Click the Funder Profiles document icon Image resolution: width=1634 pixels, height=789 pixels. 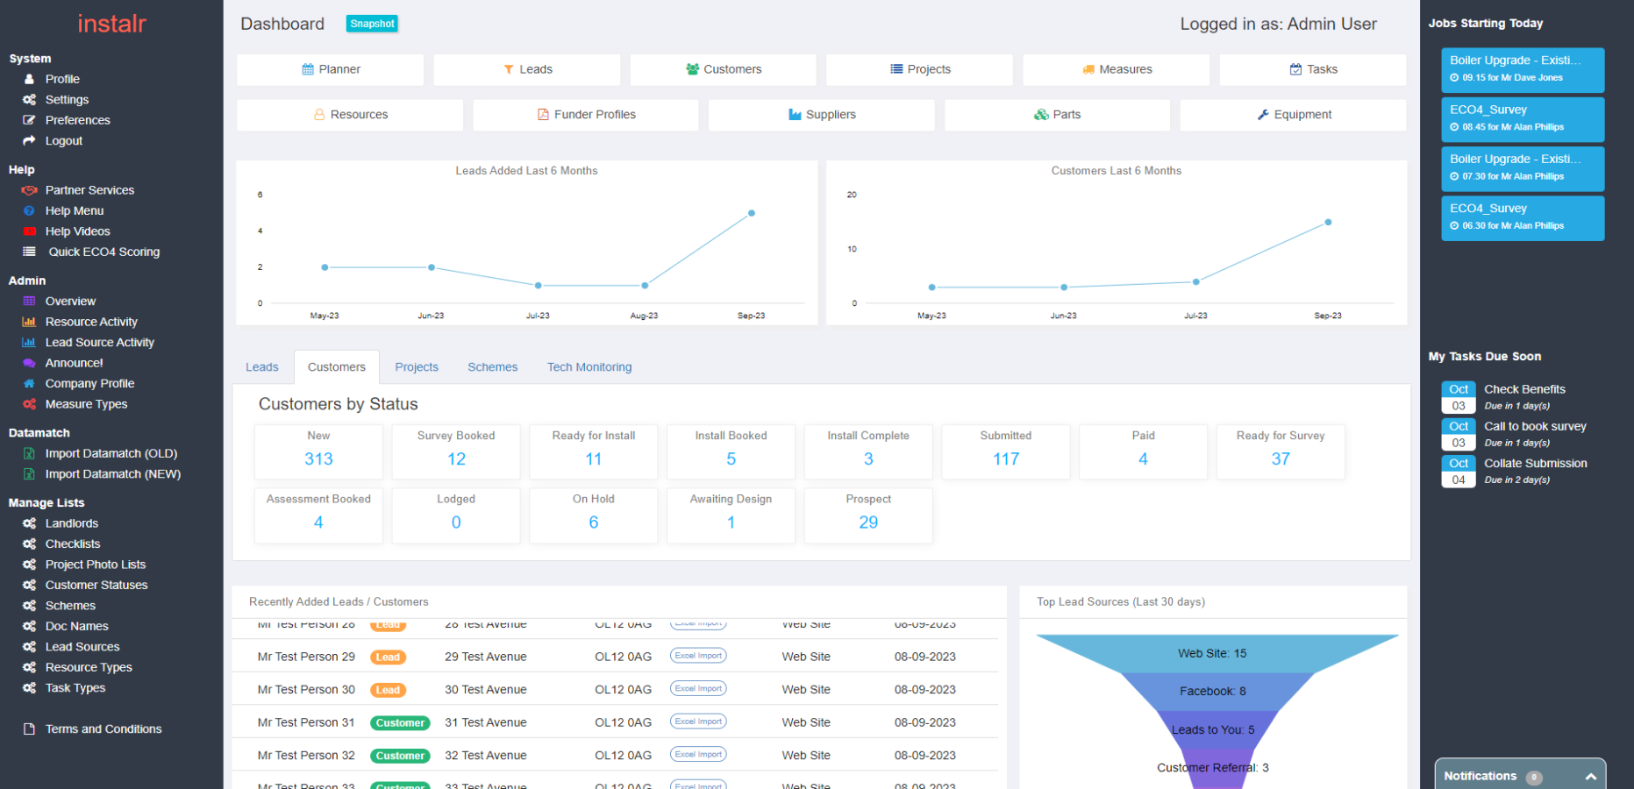click(543, 115)
